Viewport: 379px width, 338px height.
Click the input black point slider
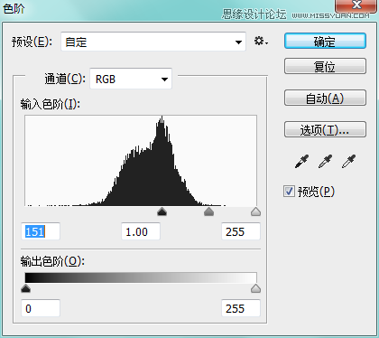pos(162,211)
